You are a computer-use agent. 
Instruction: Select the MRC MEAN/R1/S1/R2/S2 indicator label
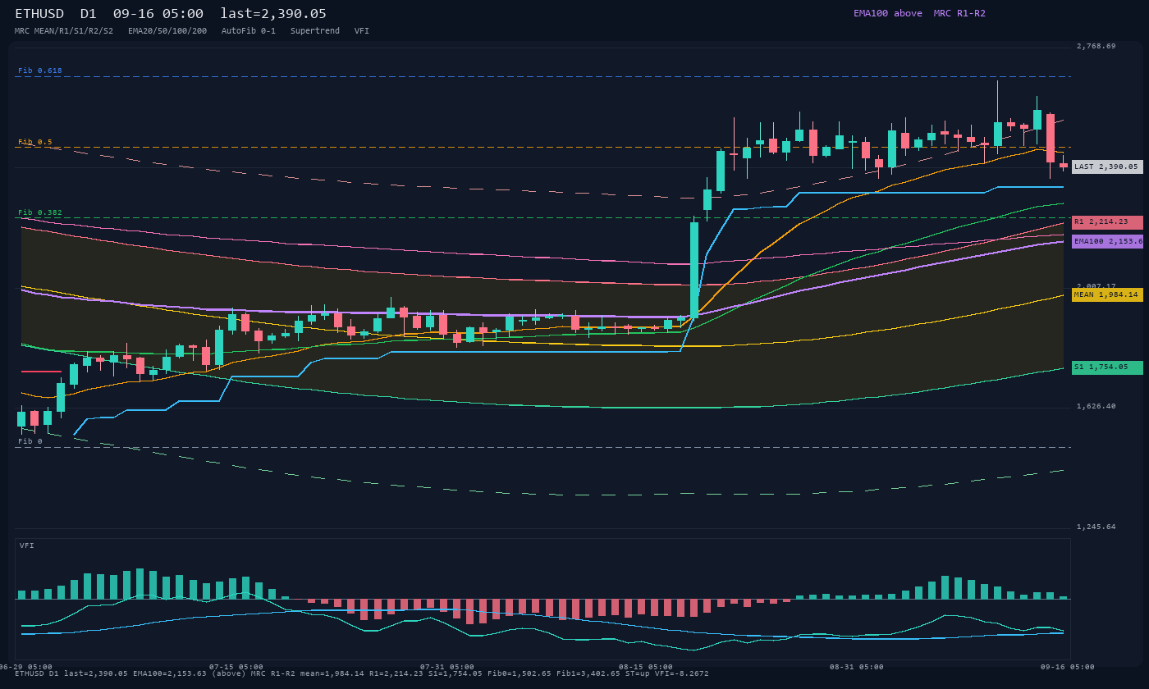coord(64,30)
